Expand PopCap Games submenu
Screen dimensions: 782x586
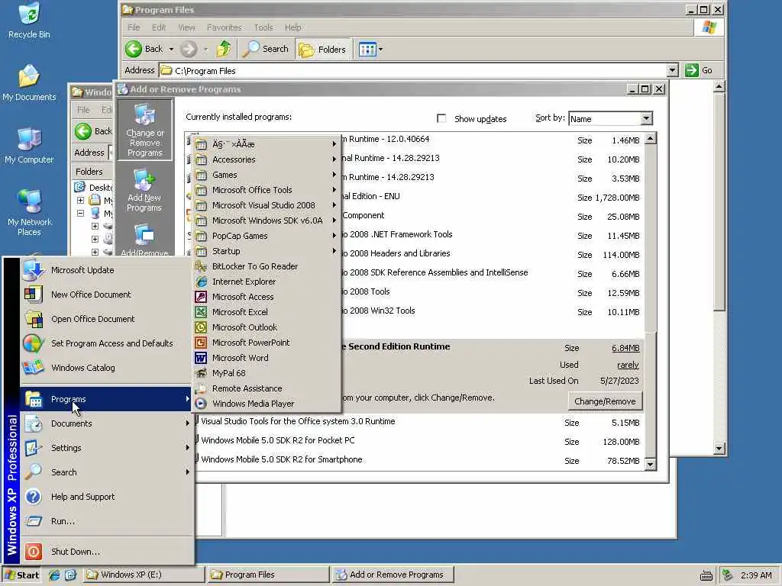267,236
